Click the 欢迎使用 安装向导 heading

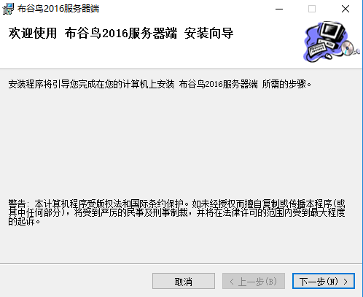[x=121, y=33]
